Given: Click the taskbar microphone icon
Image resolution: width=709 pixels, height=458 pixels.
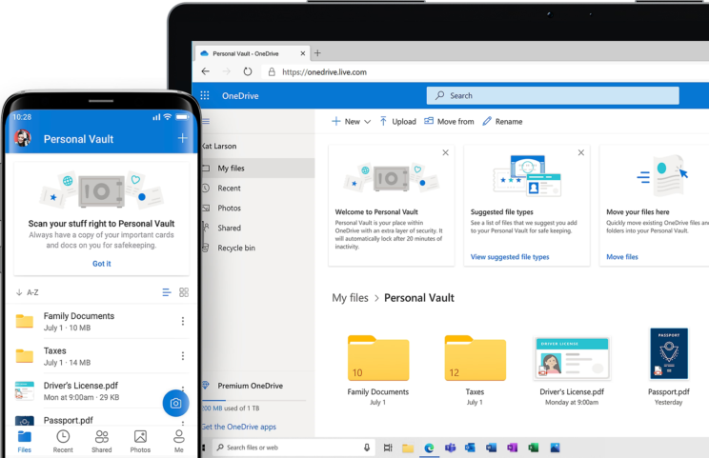Looking at the screenshot, I should [367, 448].
